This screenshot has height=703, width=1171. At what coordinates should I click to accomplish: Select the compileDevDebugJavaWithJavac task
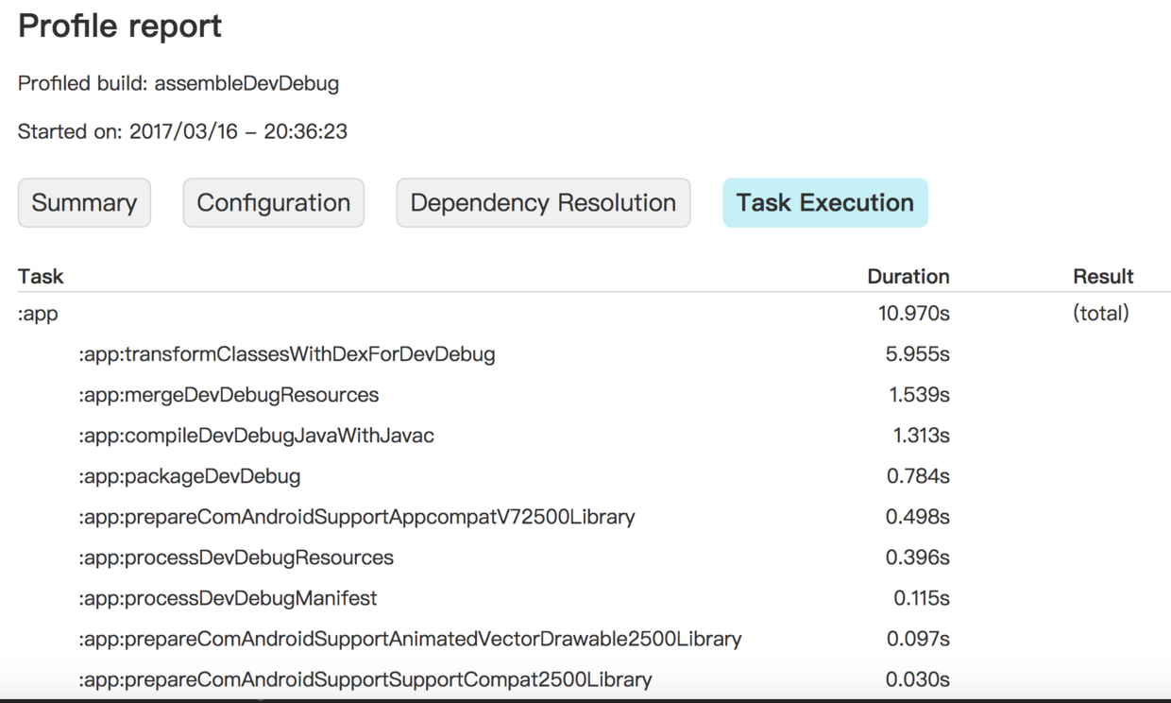[256, 436]
